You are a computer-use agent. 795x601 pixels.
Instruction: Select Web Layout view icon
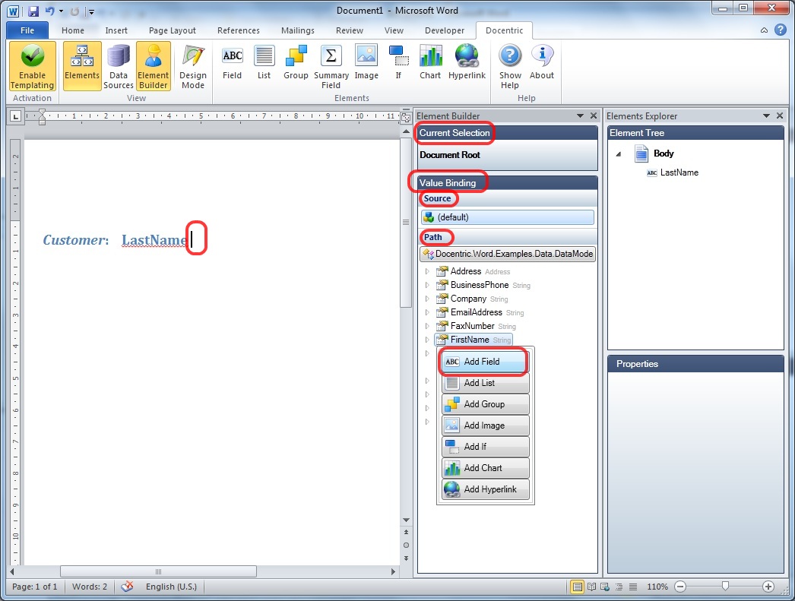coord(606,587)
